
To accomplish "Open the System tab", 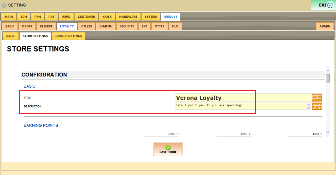I will click(x=151, y=17).
